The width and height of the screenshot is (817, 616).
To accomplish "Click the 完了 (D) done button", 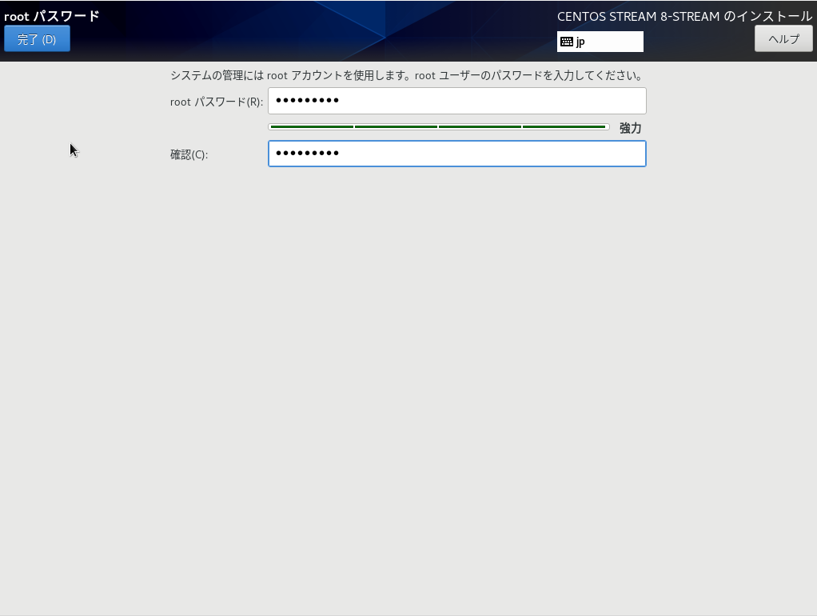I will pos(37,39).
